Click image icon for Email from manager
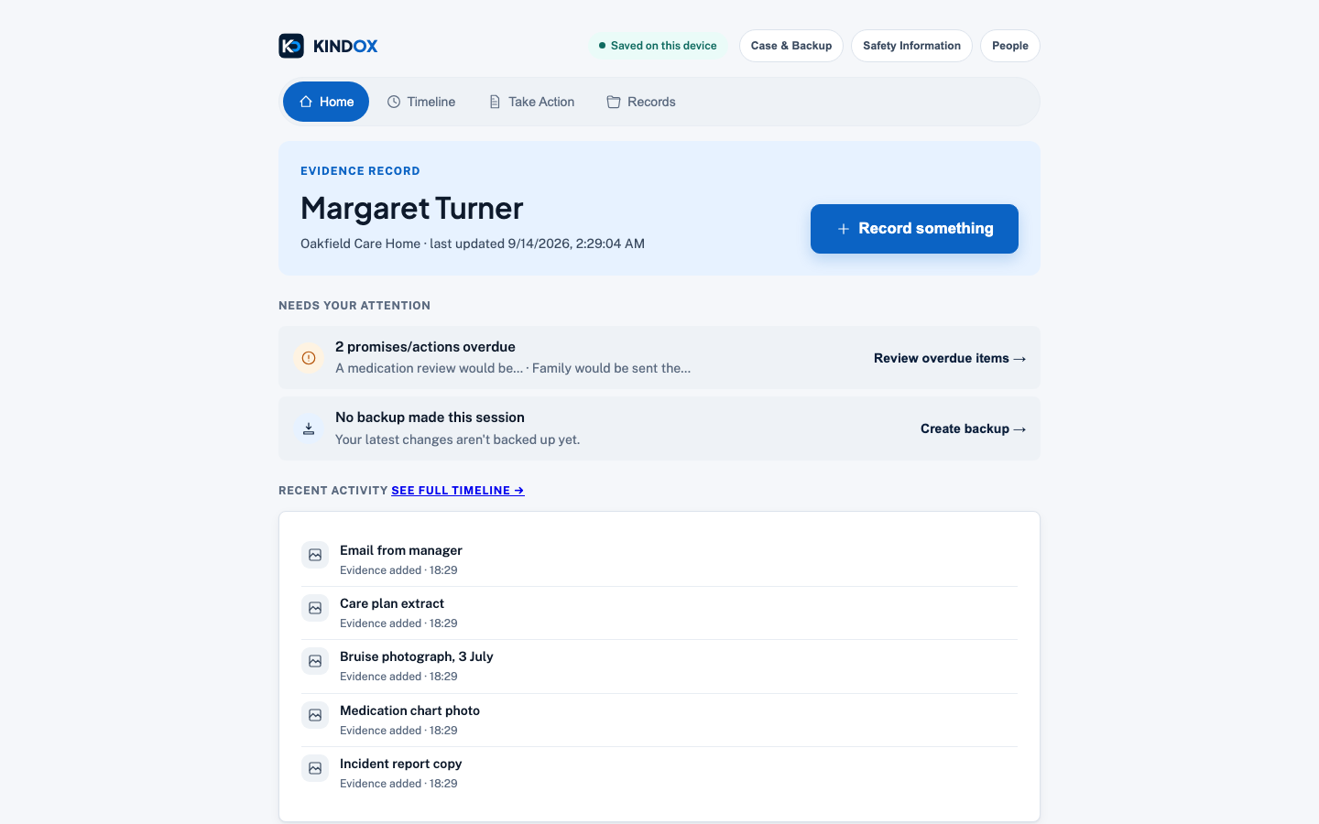 pos(315,555)
